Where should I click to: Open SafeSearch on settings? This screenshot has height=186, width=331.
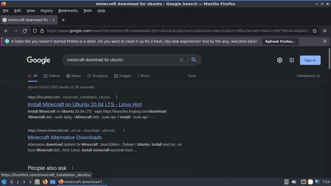click(308, 76)
